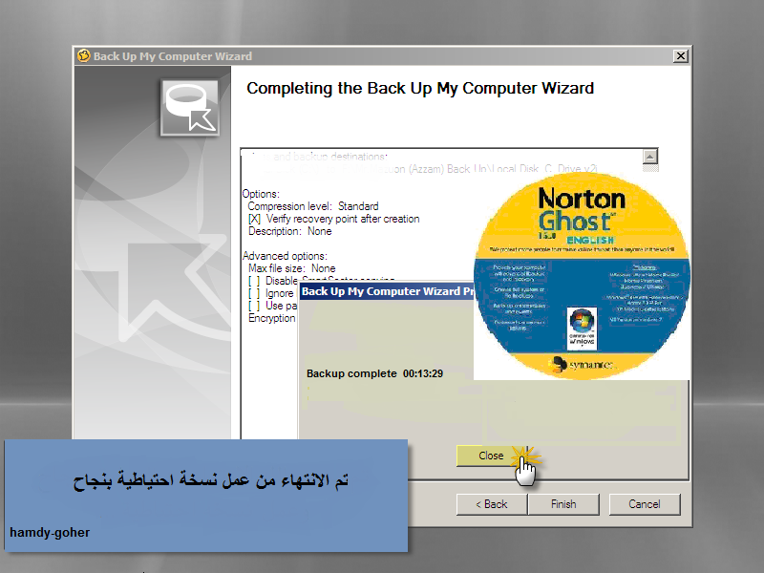Click the scroll up arrow in summary box
The image size is (764, 573).
click(x=650, y=157)
